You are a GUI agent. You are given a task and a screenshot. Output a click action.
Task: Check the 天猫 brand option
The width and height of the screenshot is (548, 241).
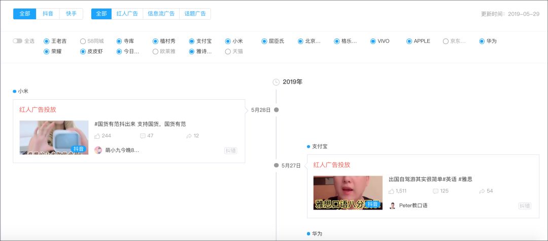click(x=228, y=52)
